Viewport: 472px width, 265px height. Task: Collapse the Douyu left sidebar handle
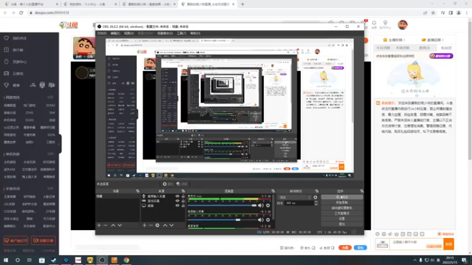60,144
